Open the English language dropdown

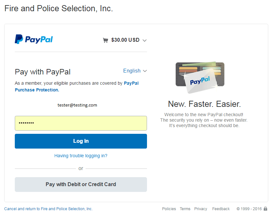pos(135,71)
